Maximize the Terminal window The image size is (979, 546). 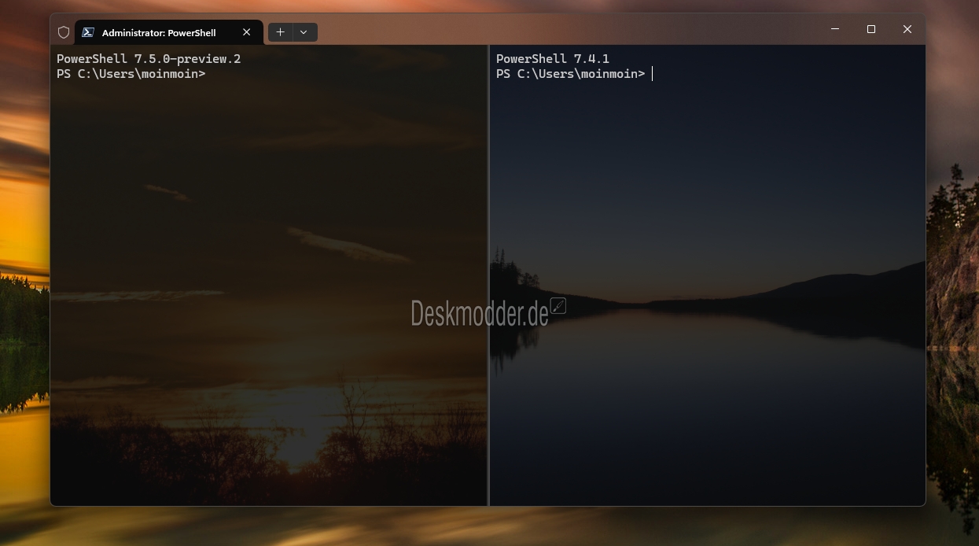coord(871,29)
